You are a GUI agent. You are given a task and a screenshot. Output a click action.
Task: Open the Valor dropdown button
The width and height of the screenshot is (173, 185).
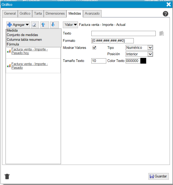coord(71,25)
